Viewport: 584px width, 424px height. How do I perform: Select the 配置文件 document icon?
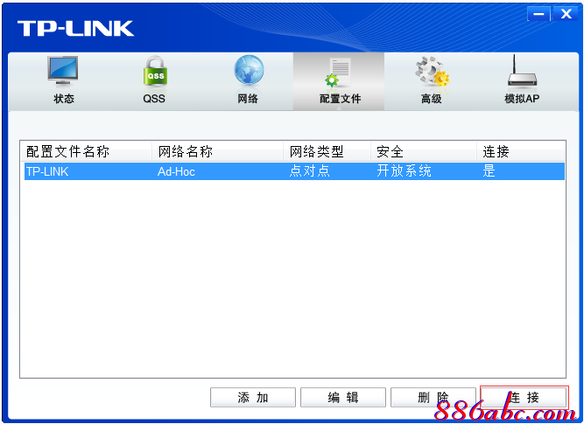(339, 73)
